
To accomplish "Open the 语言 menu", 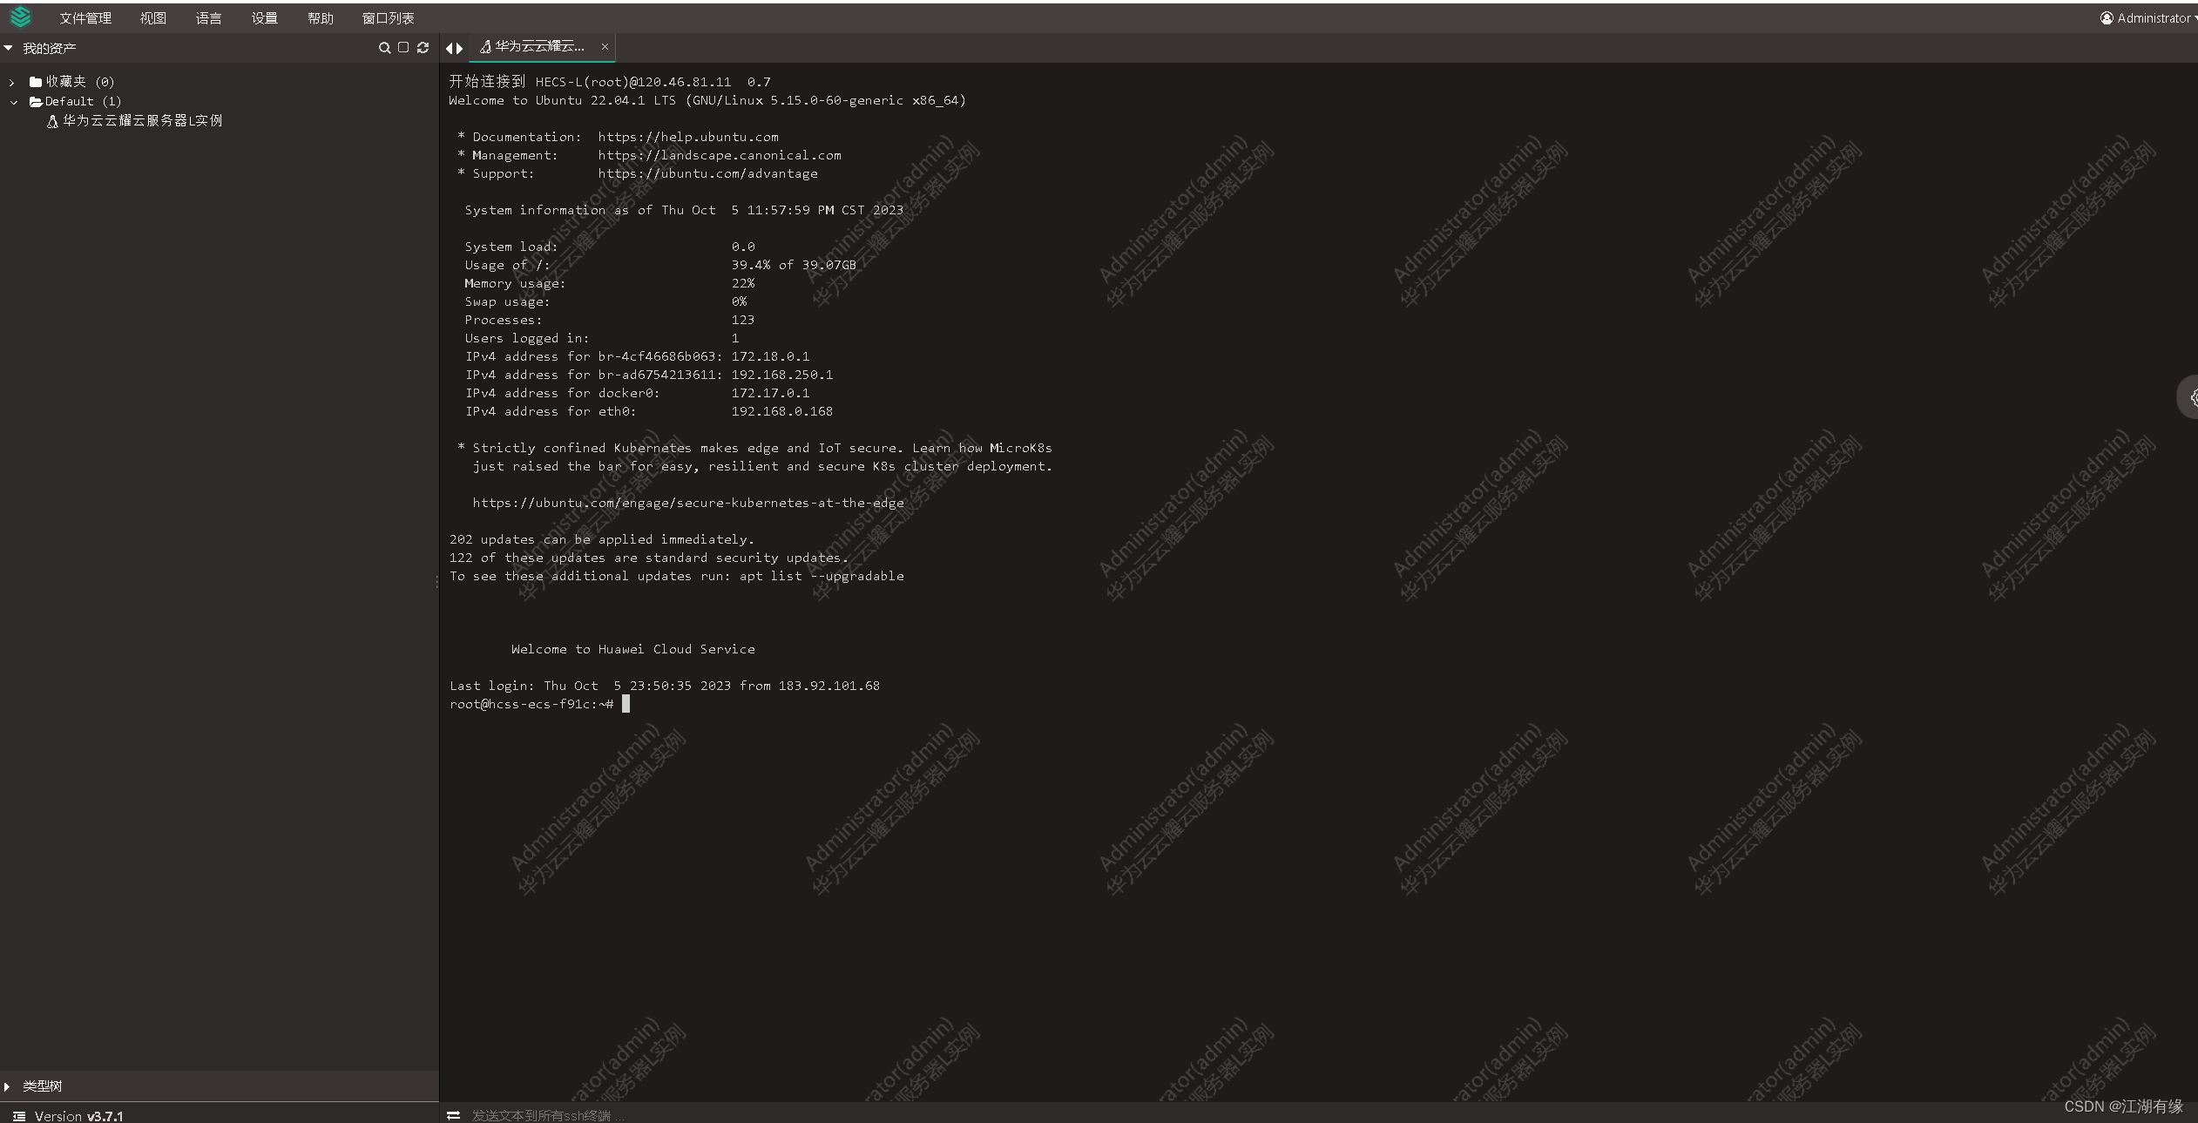I will click(209, 18).
